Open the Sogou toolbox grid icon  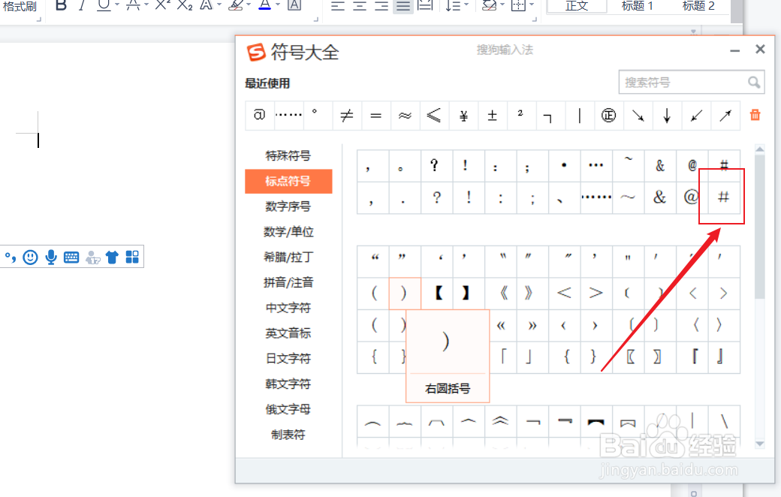(131, 257)
